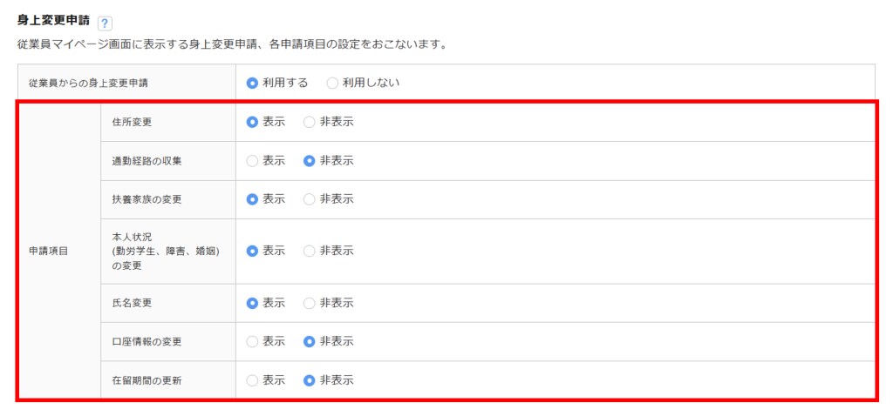The height and width of the screenshot is (416, 893).
Task: Enable 表示 for 扶養家族の変更
Action: click(x=252, y=199)
